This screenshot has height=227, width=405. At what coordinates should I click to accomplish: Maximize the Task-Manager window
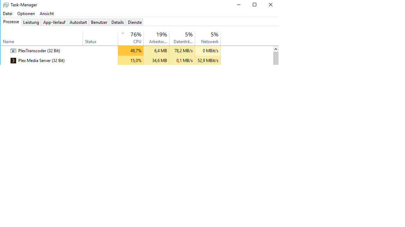pos(255,5)
